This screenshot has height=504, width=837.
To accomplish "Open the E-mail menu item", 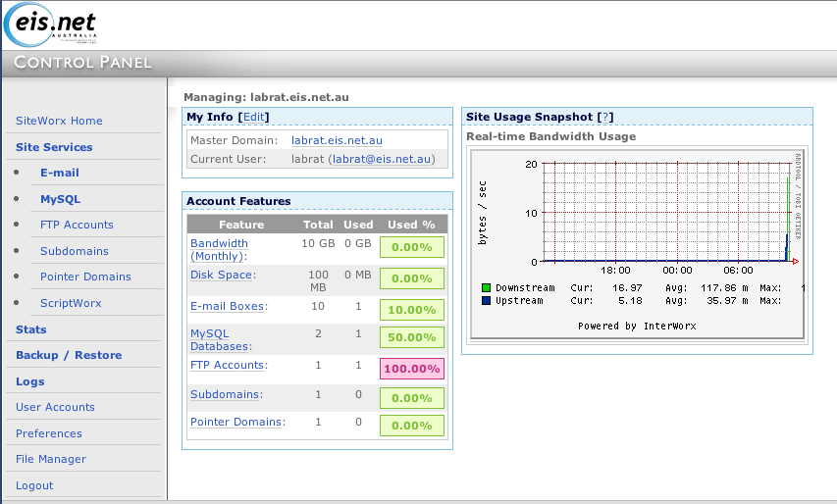I will (59, 173).
